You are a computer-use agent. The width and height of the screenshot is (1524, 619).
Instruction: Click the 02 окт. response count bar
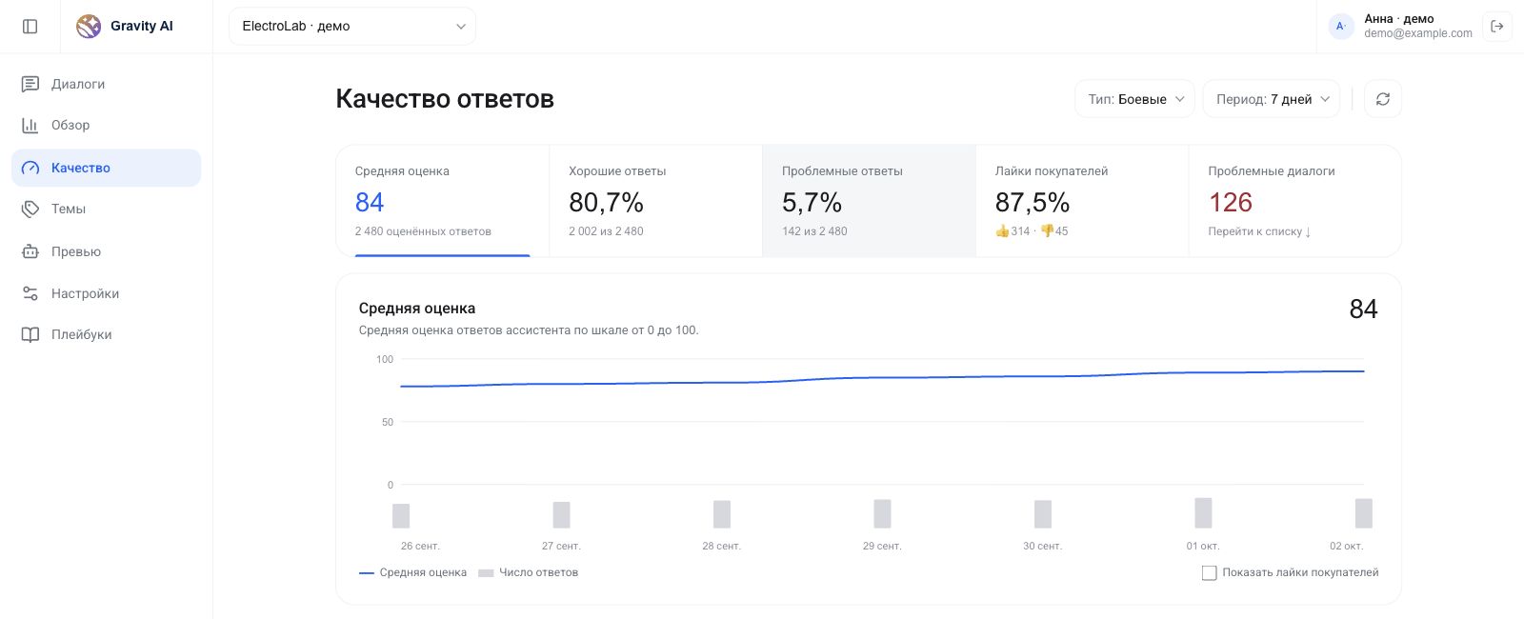1364,513
